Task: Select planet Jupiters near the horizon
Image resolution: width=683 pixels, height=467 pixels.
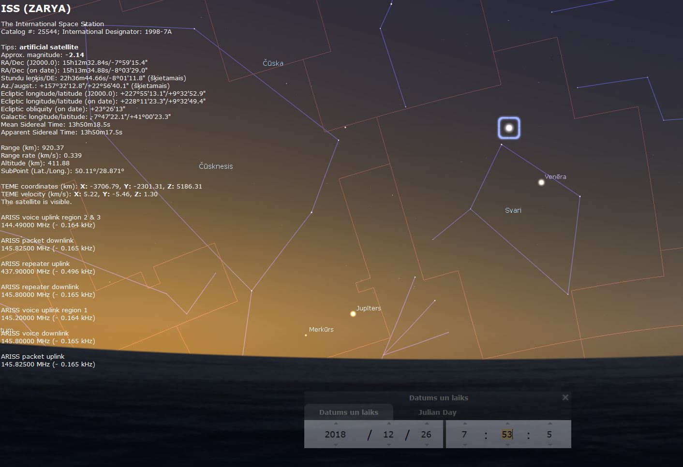Action: tap(353, 314)
